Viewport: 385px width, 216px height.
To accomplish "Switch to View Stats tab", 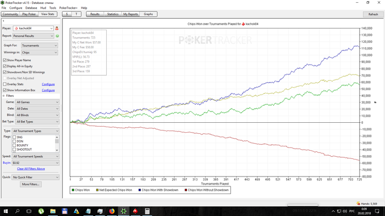I will click(48, 14).
